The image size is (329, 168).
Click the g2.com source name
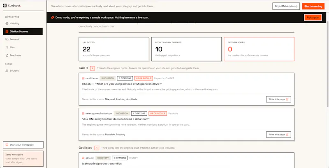[x=90, y=158]
